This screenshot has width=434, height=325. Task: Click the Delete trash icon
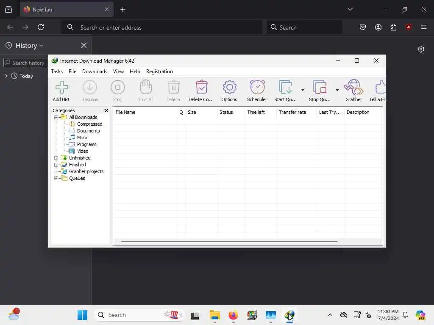[173, 87]
